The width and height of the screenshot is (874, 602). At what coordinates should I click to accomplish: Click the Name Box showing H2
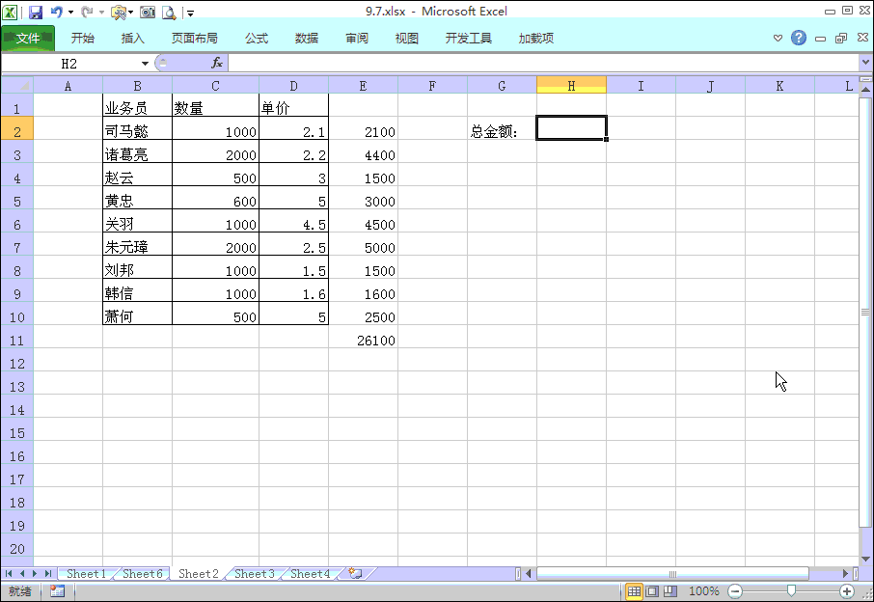[69, 64]
